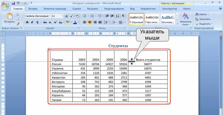Click the Redo icon in Quick Access toolbar

25,3
